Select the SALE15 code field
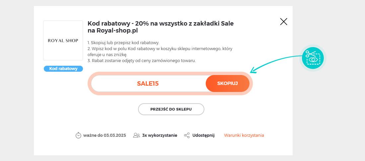 coord(148,83)
